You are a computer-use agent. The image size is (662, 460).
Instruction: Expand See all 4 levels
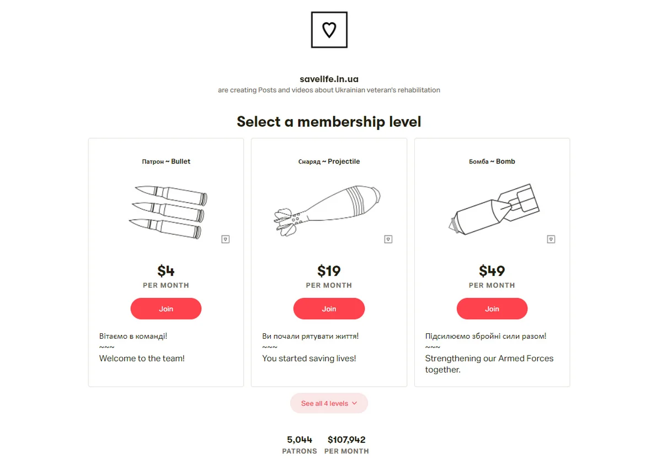pyautogui.click(x=329, y=403)
